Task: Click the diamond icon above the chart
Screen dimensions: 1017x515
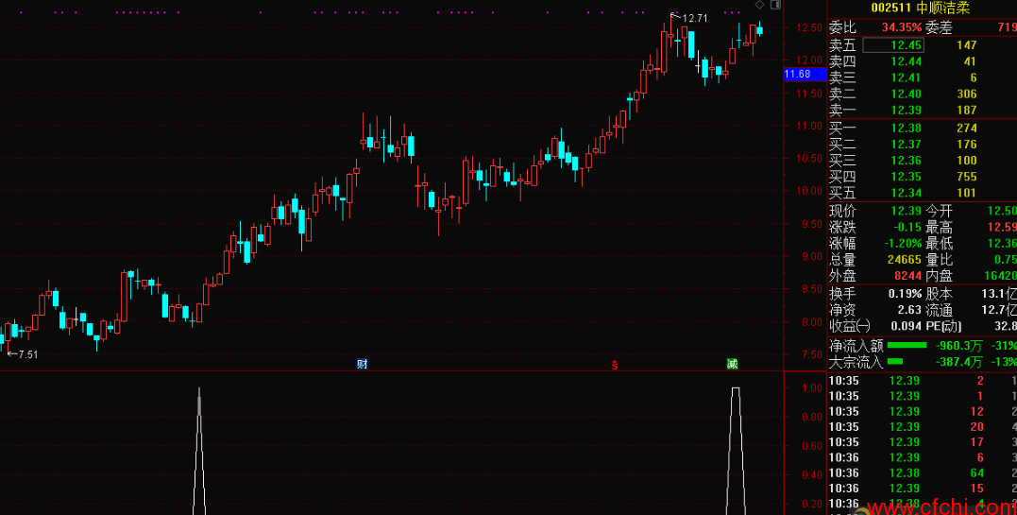Action: point(759,5)
